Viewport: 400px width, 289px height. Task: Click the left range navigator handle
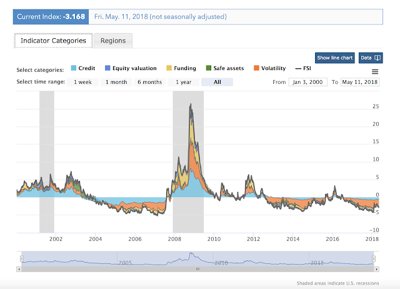click(x=21, y=258)
